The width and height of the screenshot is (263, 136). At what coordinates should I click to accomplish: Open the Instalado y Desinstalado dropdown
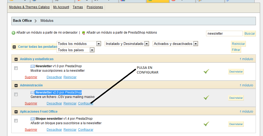[147, 44]
